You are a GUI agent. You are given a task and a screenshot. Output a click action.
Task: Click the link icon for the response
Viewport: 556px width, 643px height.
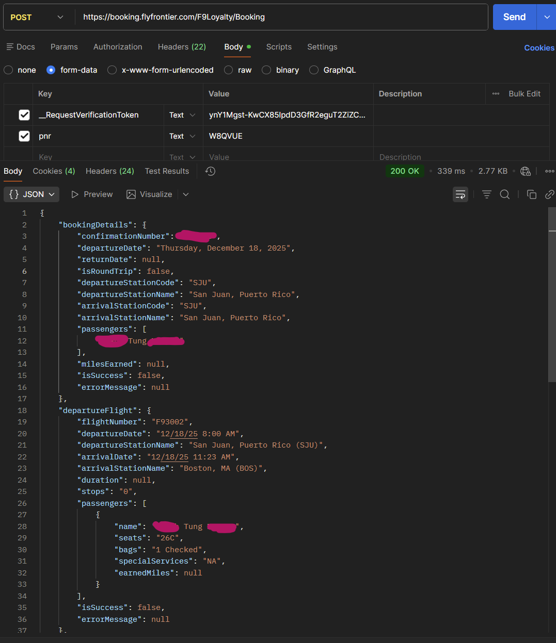click(x=549, y=194)
